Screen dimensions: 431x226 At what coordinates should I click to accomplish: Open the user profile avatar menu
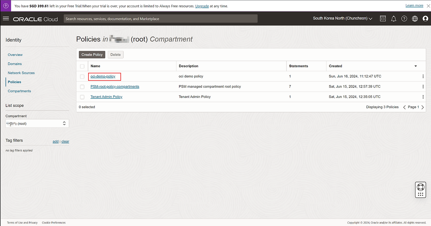tap(425, 19)
